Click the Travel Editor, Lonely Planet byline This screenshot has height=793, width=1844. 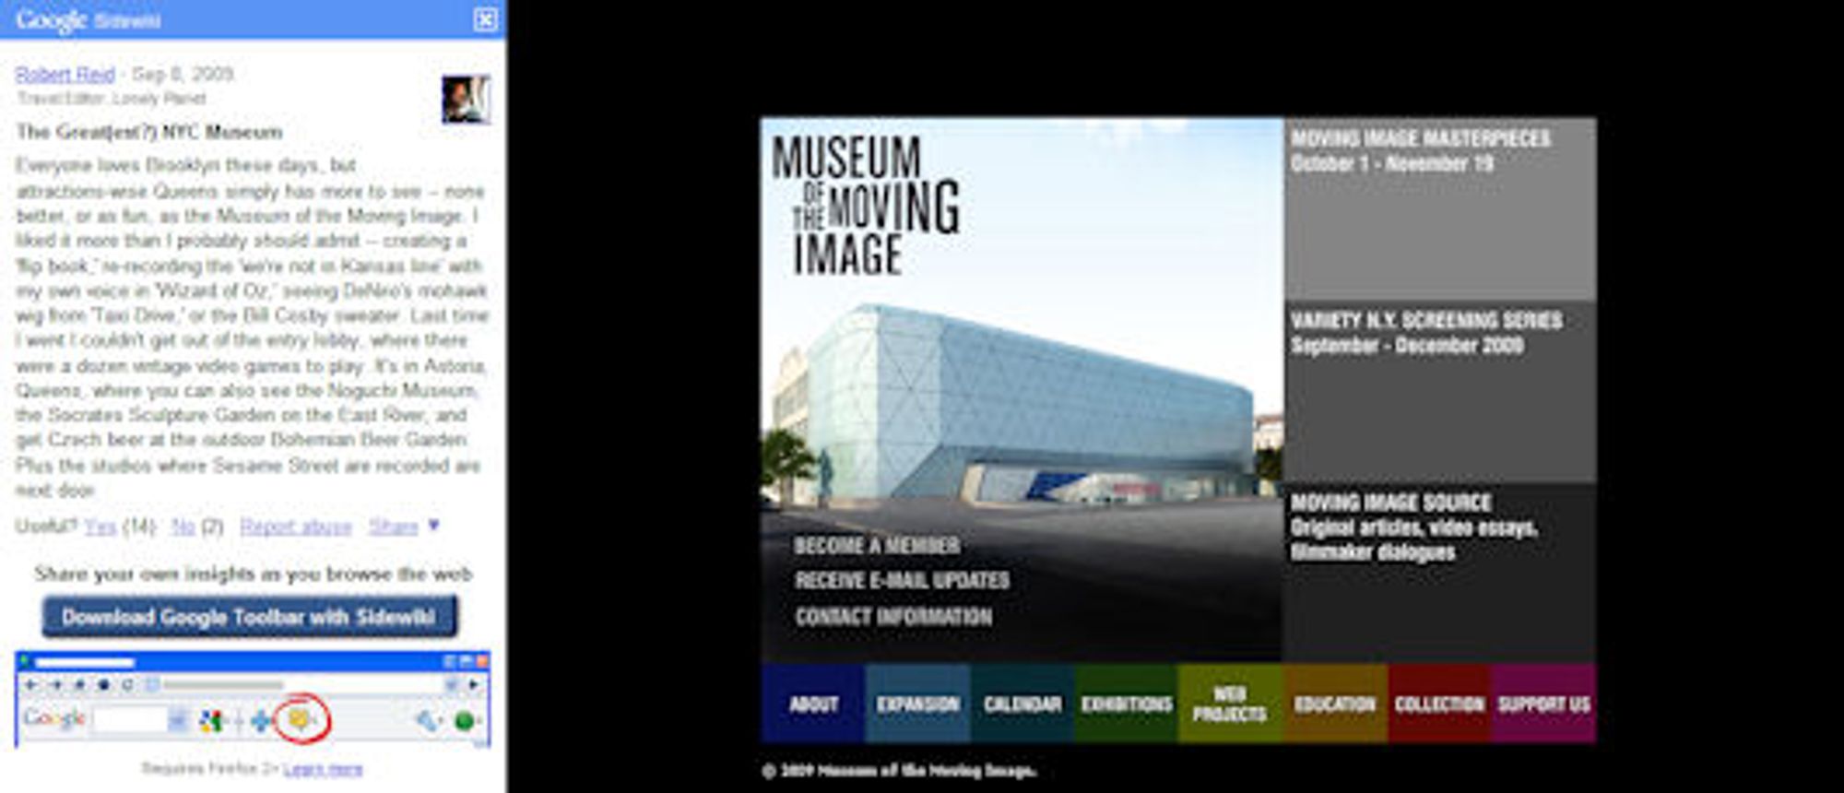tap(112, 98)
